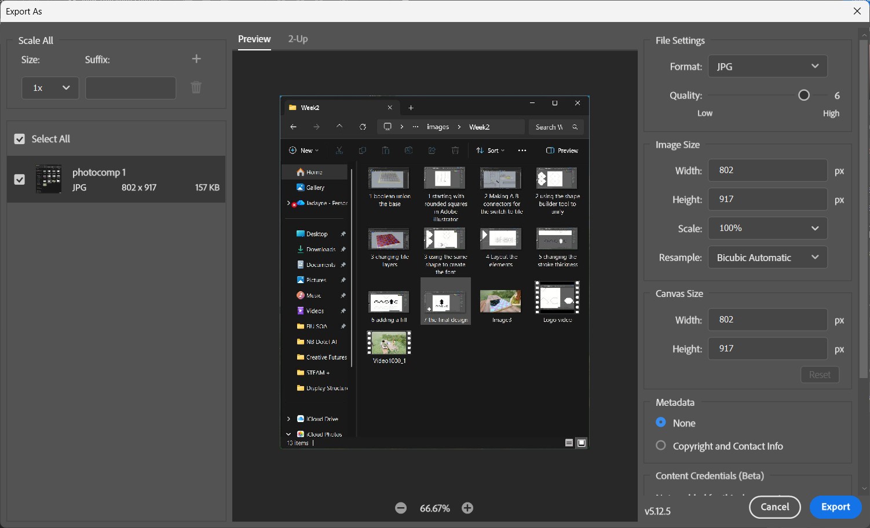The height and width of the screenshot is (528, 870).
Task: Click the Content Credentials (Beta) heading
Action: pyautogui.click(x=710, y=476)
